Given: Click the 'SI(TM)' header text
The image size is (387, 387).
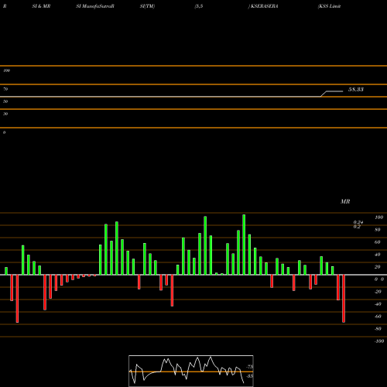Looking at the screenshot, I should click(147, 6).
